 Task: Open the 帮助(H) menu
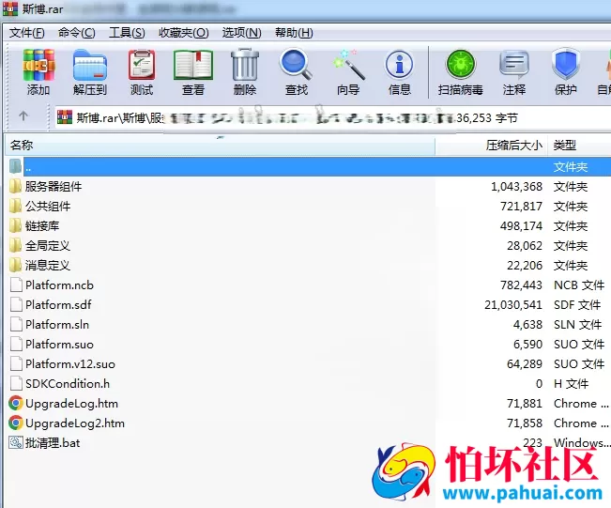tap(294, 33)
